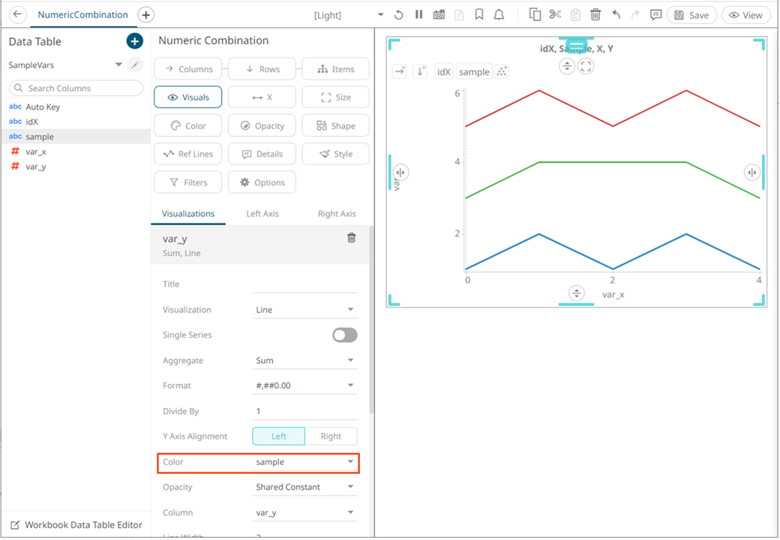Click the Divide By input field
Image resolution: width=780 pixels, height=540 pixels.
pyautogui.click(x=304, y=411)
